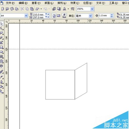This screenshot has height=129, width=129.
Task: Open the 效果 (C) menu
Action: 75,3
